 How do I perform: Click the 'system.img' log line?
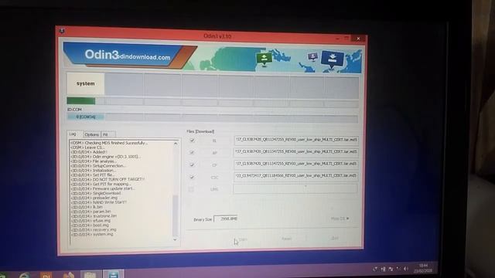(x=92, y=234)
